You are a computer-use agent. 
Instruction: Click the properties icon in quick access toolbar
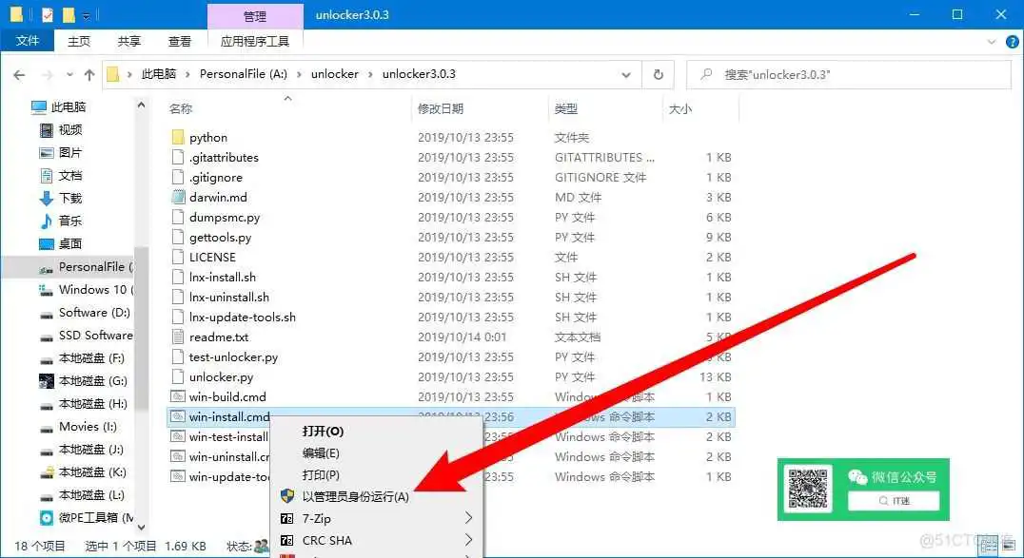(46, 15)
